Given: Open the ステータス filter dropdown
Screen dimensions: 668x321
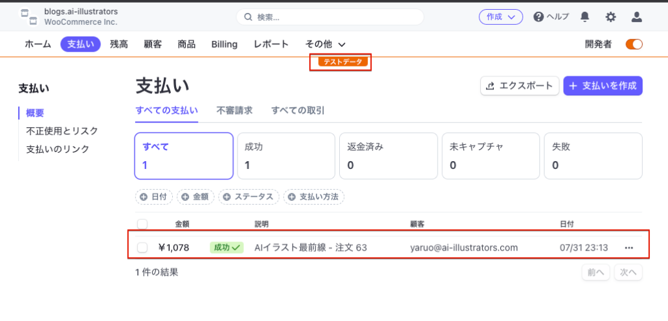Looking at the screenshot, I should [x=249, y=196].
